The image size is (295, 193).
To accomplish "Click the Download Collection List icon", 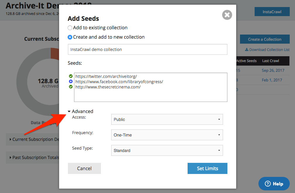I will click(246, 49).
